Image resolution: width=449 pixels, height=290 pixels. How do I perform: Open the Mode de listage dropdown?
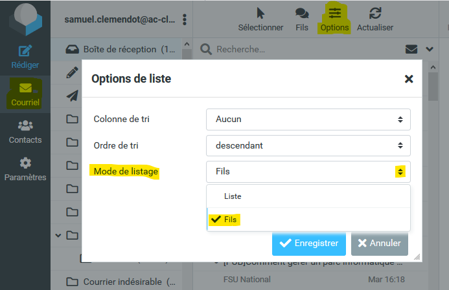coord(308,172)
